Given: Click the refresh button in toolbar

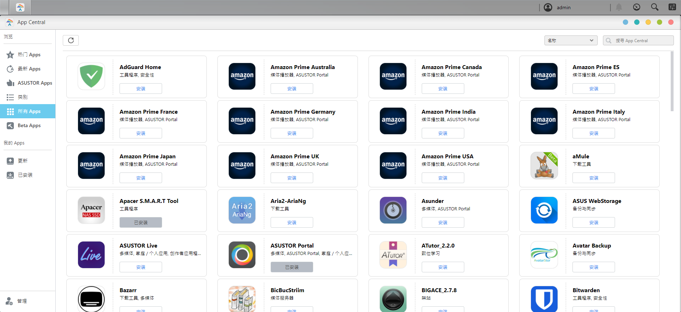Looking at the screenshot, I should pyautogui.click(x=71, y=40).
